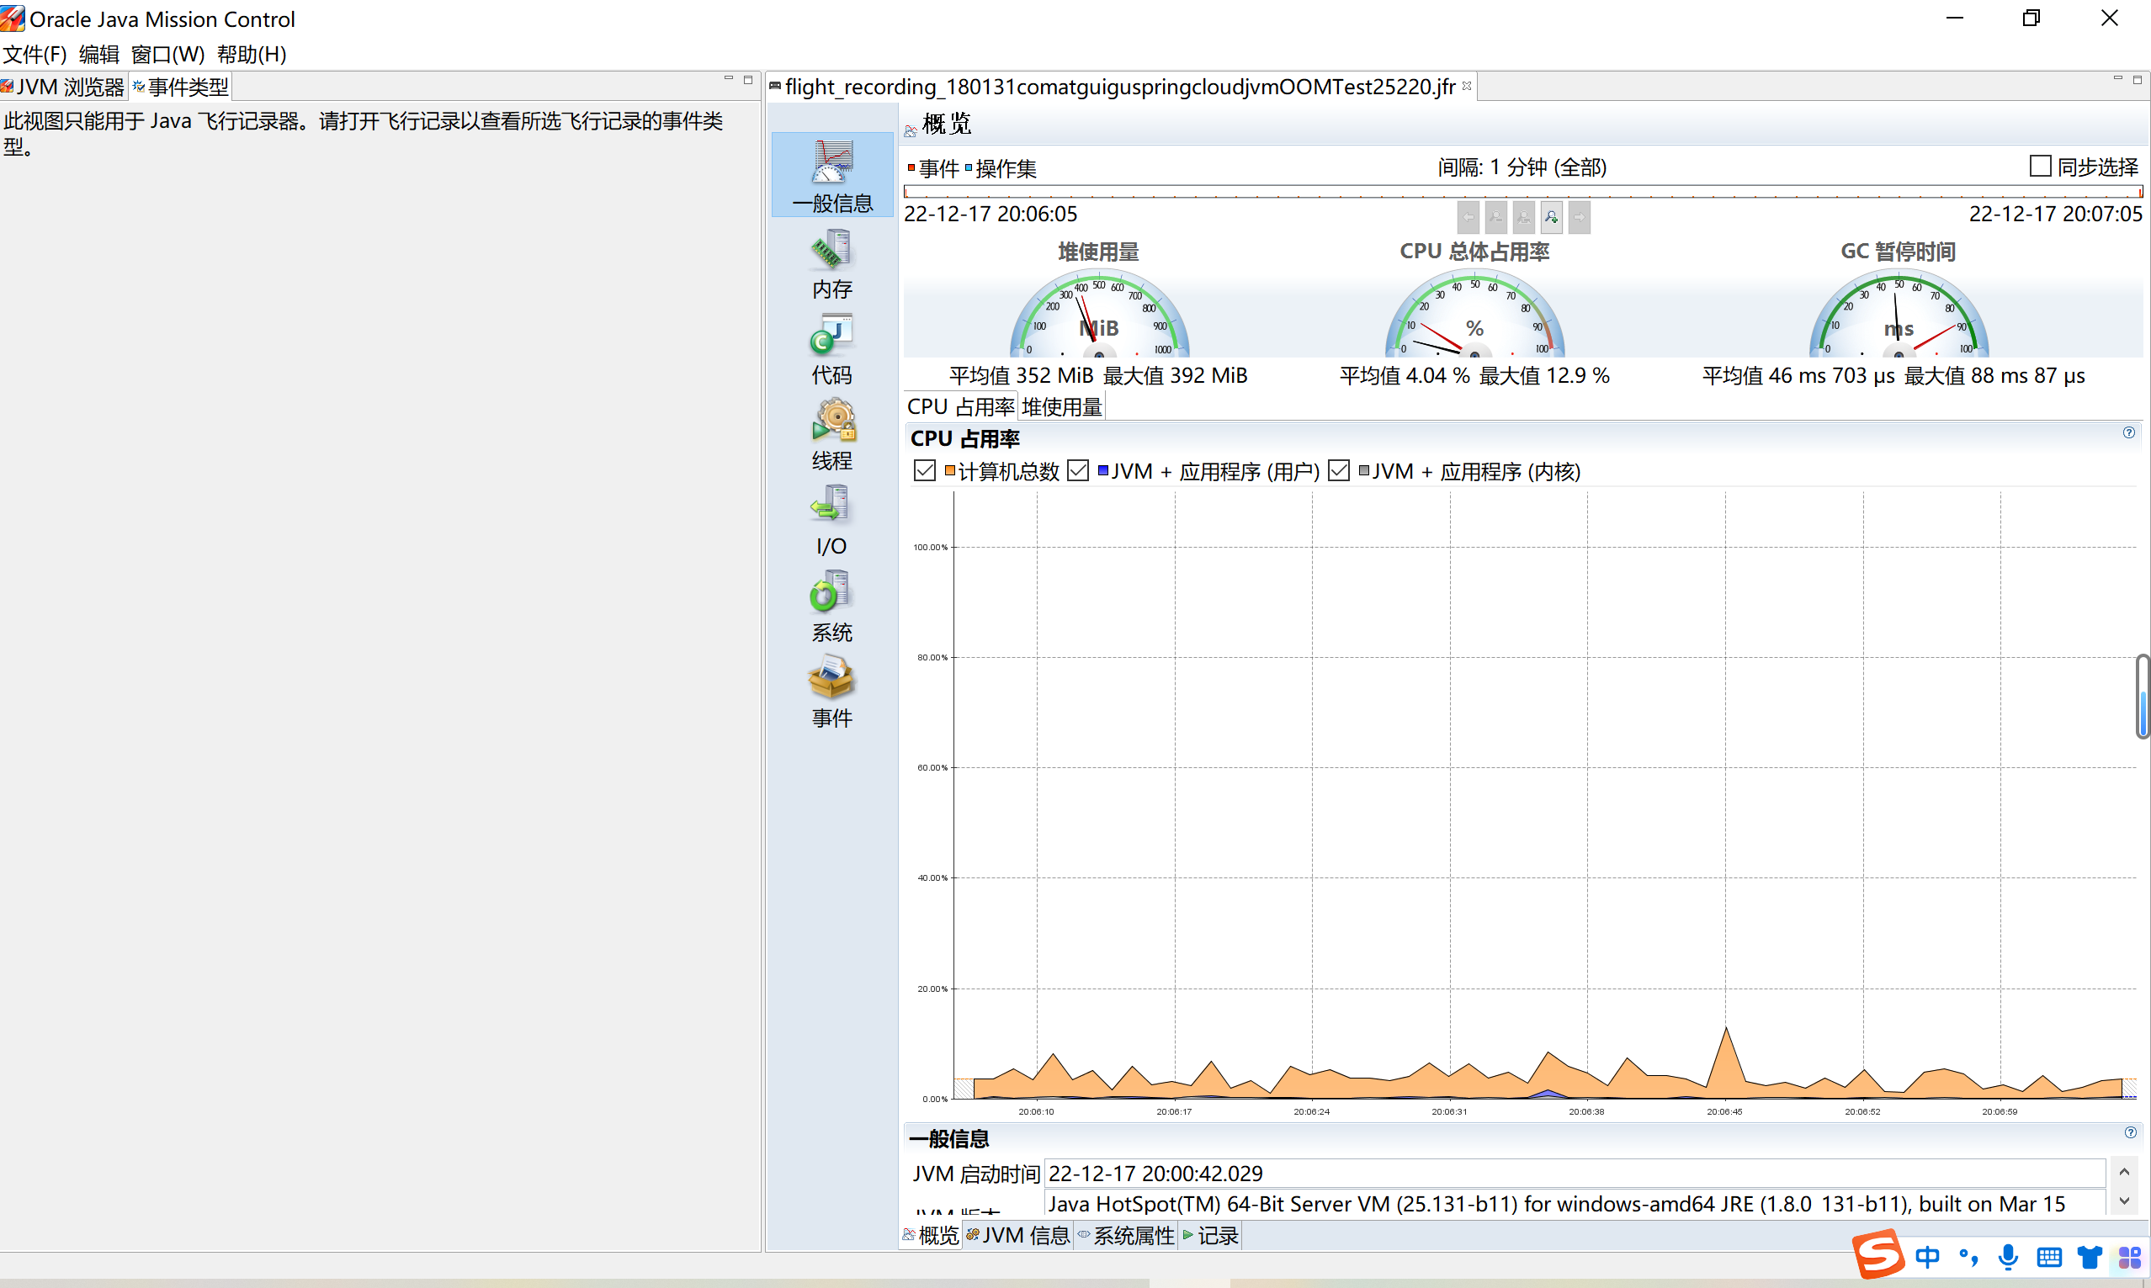Click the blue JVM 用户 color swatch

(1102, 470)
